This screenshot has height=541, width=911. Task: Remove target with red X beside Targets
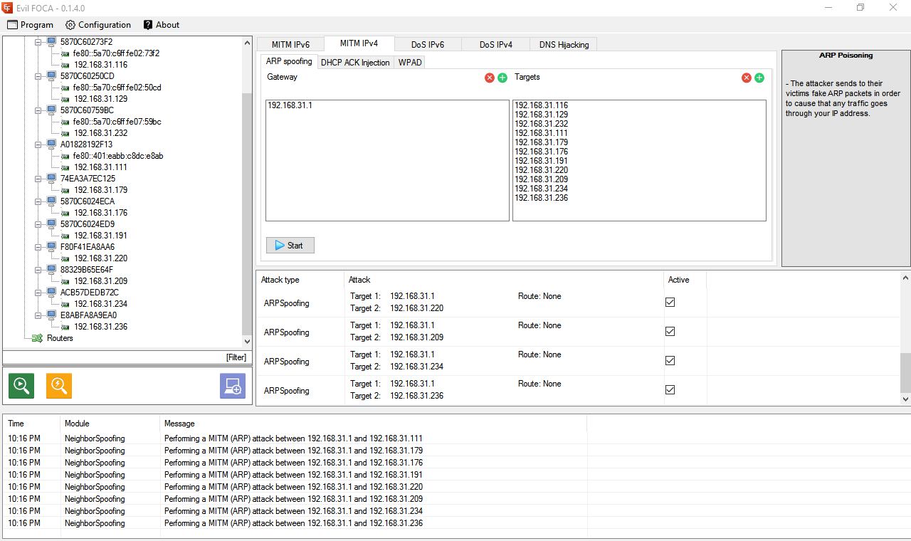coord(746,78)
